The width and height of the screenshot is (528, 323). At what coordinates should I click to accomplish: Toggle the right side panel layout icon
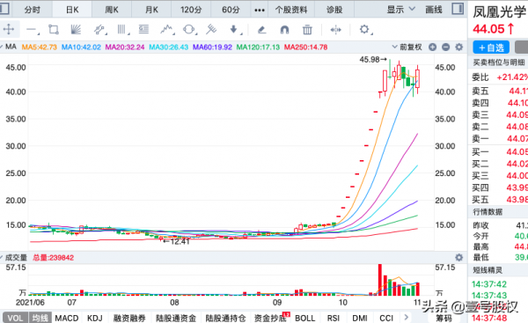[458, 9]
